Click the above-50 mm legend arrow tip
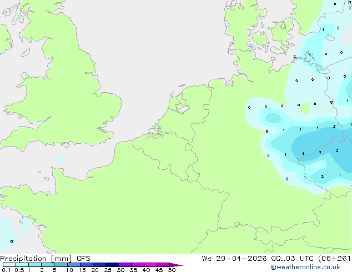 pyautogui.click(x=176, y=265)
